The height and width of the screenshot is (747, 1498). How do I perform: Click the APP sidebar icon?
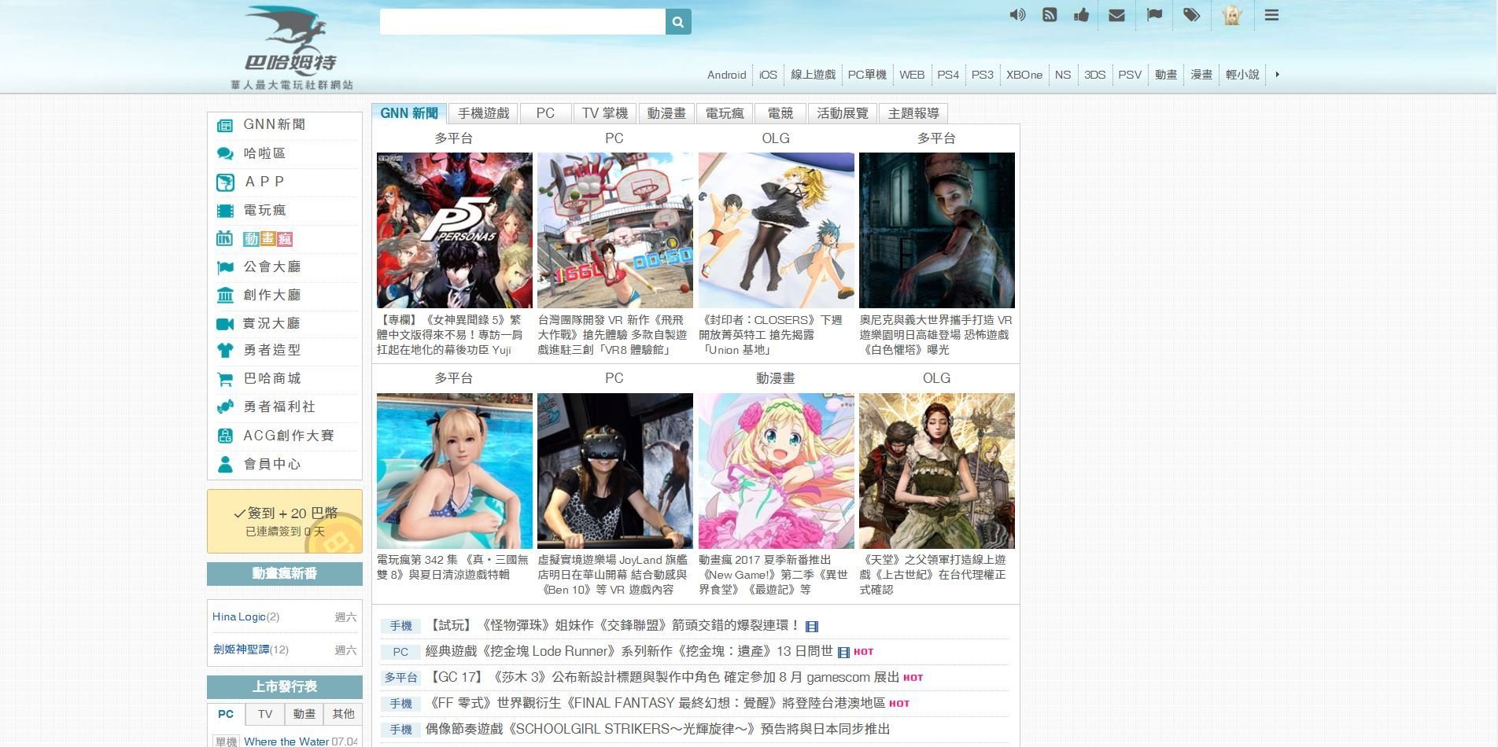point(225,182)
